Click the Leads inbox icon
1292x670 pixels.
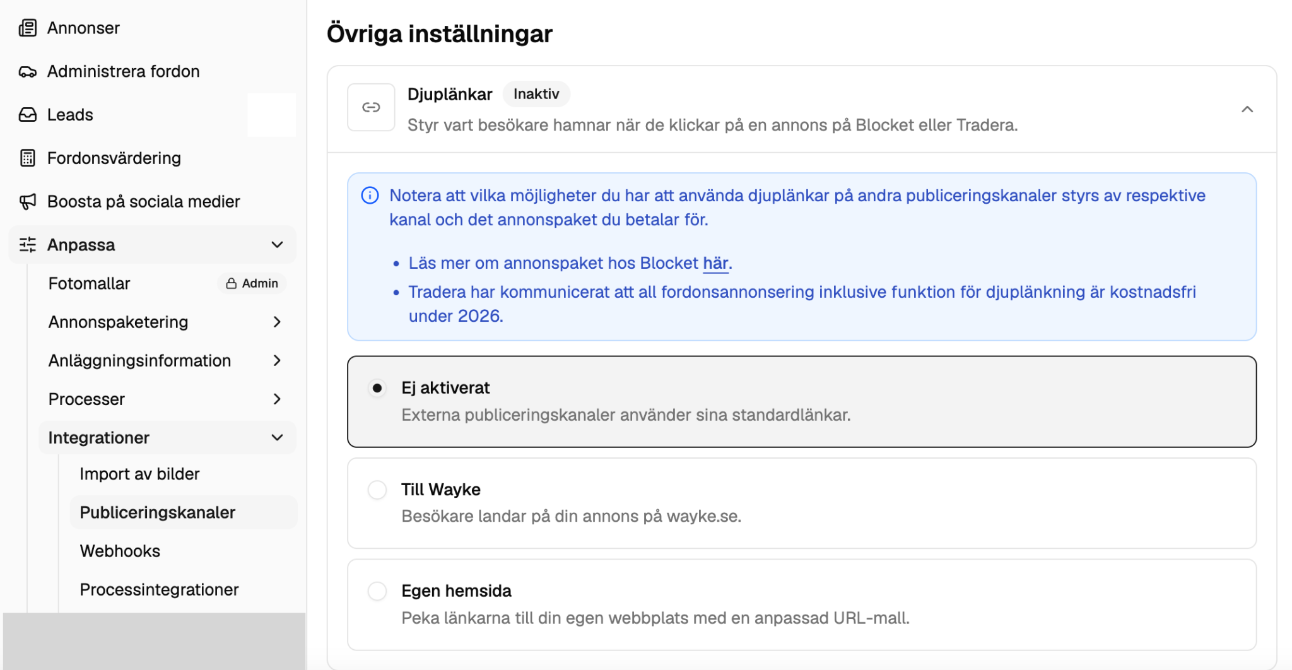[x=27, y=115]
